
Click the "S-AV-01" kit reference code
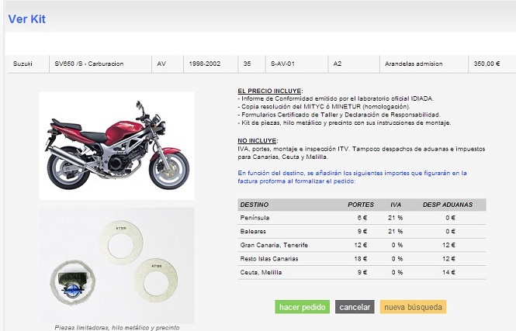tap(282, 64)
